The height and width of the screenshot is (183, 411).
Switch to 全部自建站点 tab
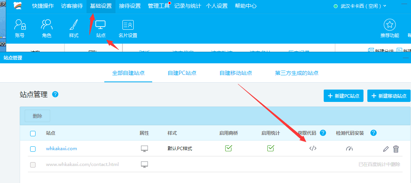128,73
